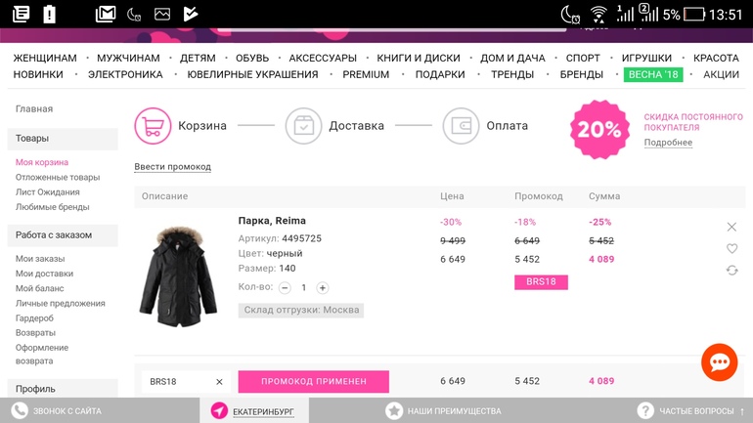The image size is (753, 423).
Task: Open the ЭЛЕКТРОНИКА category menu
Action: (125, 75)
